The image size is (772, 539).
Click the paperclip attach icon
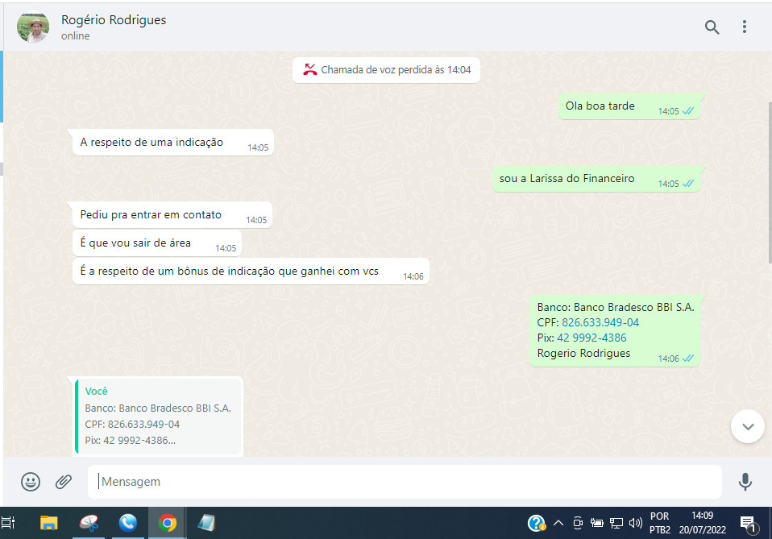(64, 482)
